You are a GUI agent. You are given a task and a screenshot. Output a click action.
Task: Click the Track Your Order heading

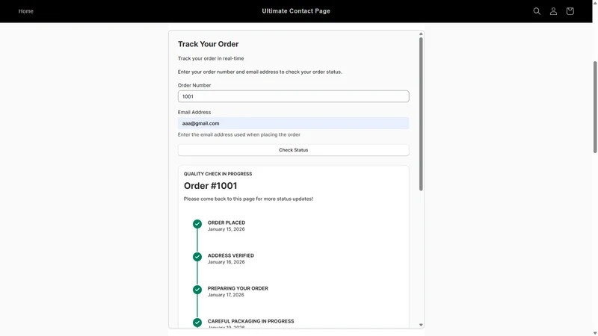[209, 44]
